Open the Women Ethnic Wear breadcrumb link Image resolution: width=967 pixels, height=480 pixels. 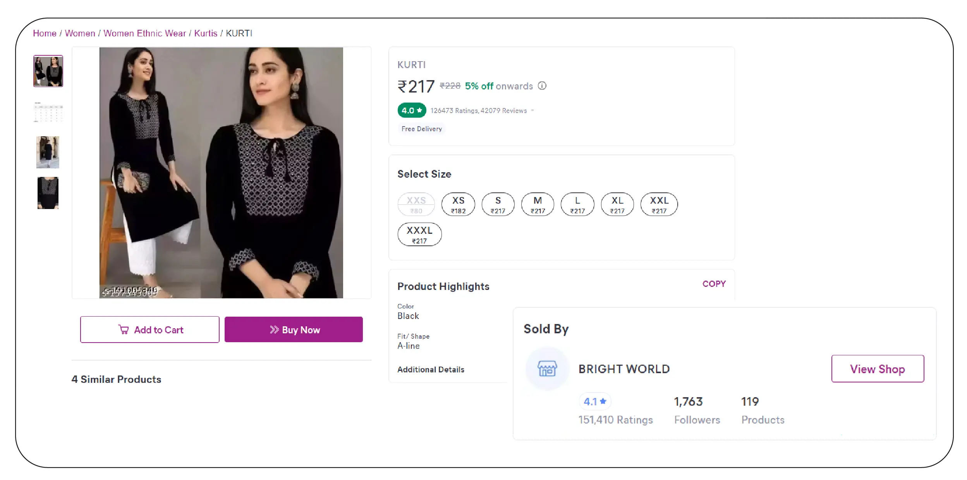tap(144, 33)
